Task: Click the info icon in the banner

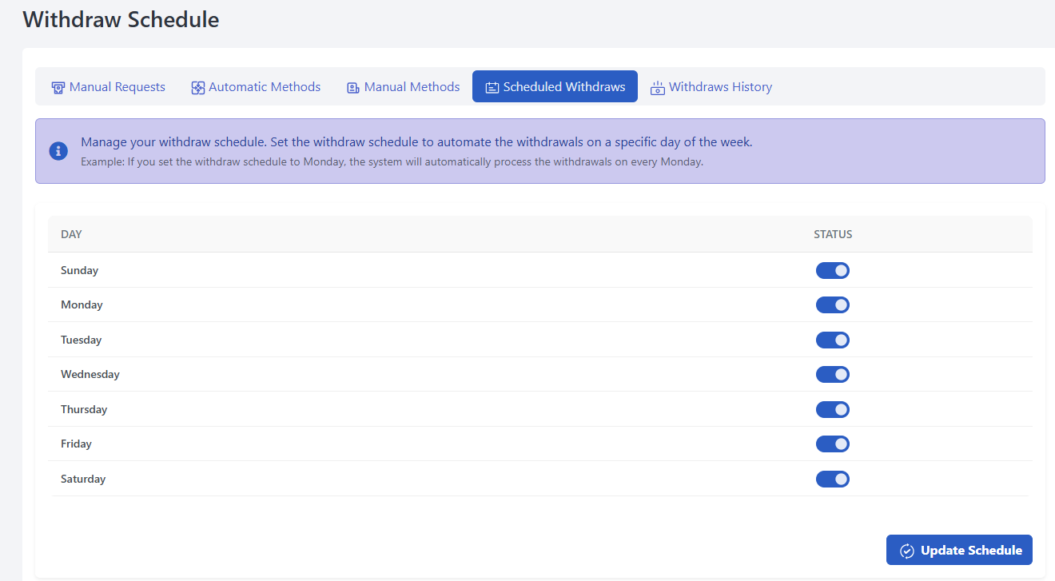Action: (58, 151)
